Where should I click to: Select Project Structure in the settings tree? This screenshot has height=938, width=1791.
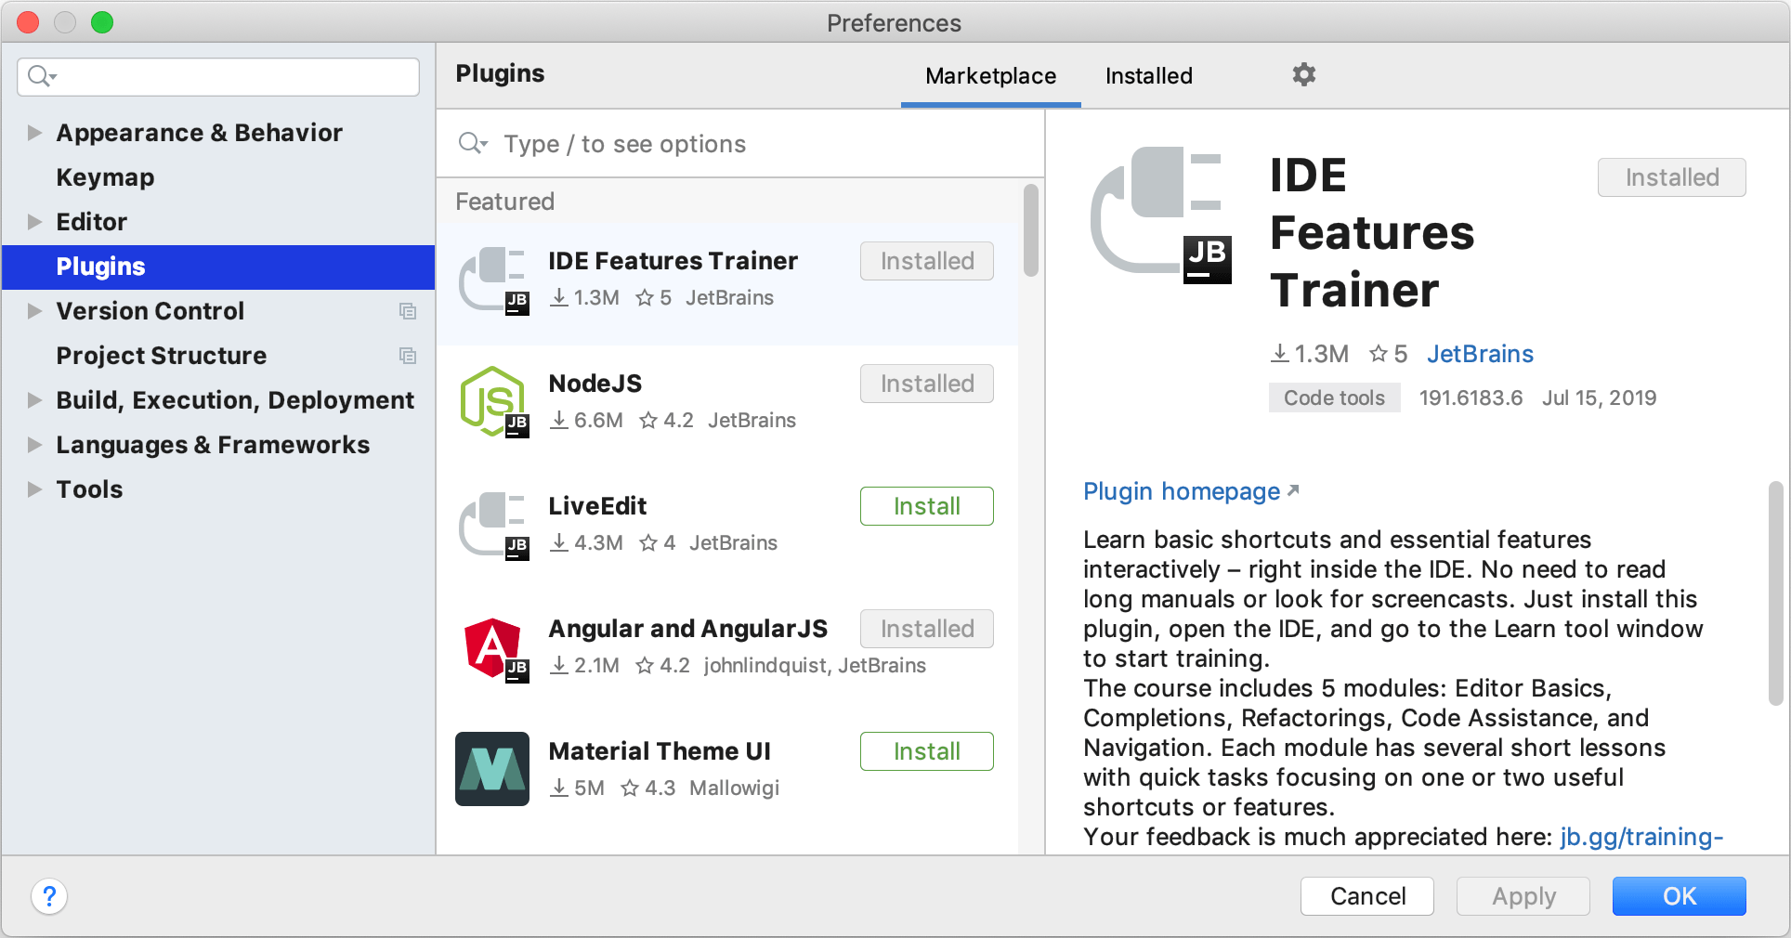click(x=161, y=356)
